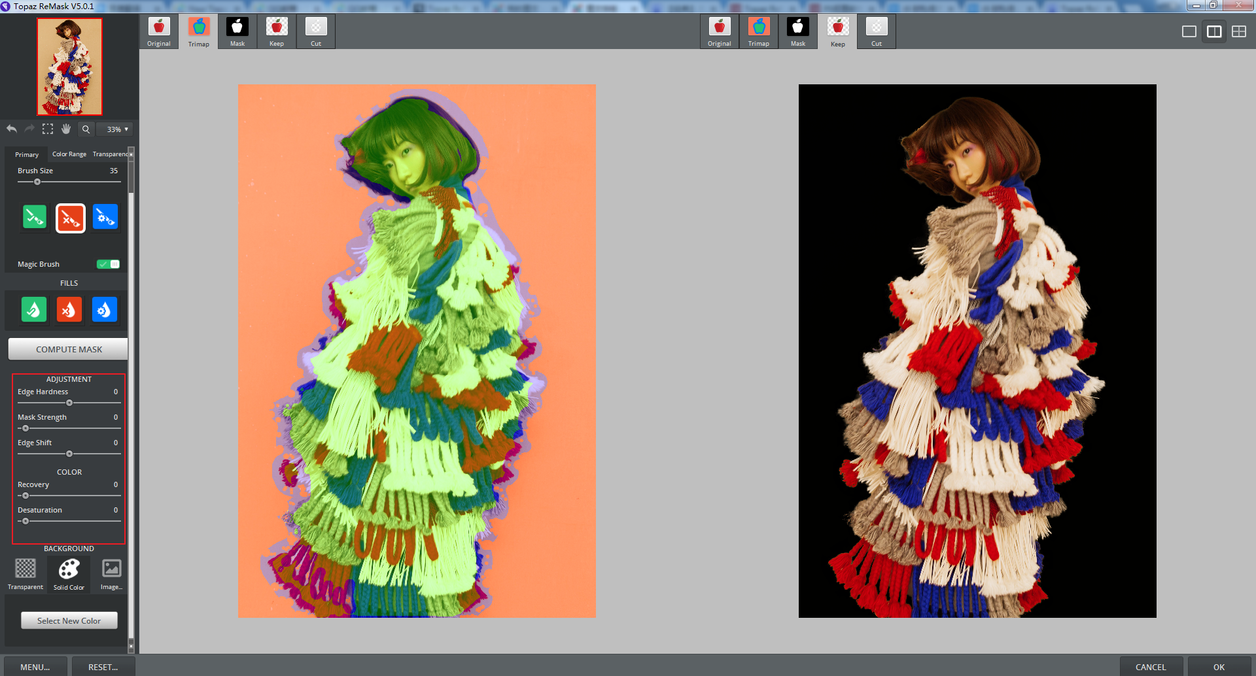Open the Color Range tab

click(x=69, y=154)
